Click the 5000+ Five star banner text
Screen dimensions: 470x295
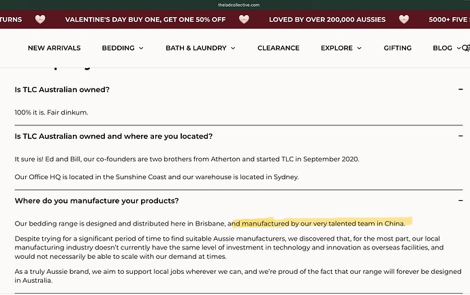tap(449, 20)
